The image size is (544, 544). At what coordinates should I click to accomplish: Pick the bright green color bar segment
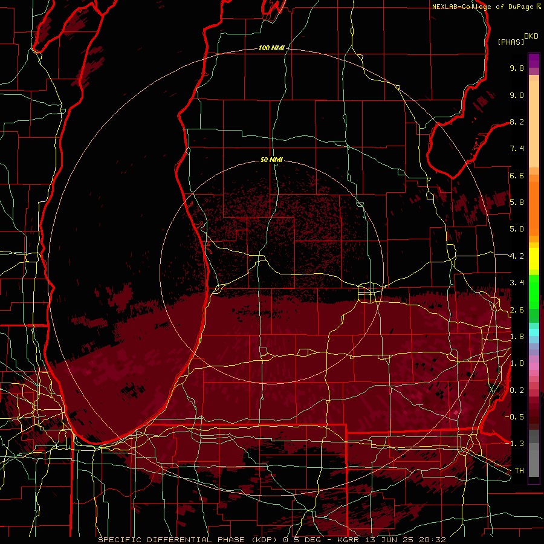click(x=534, y=291)
